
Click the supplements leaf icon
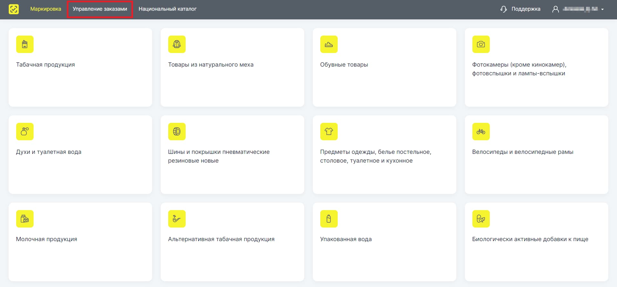[481, 219]
